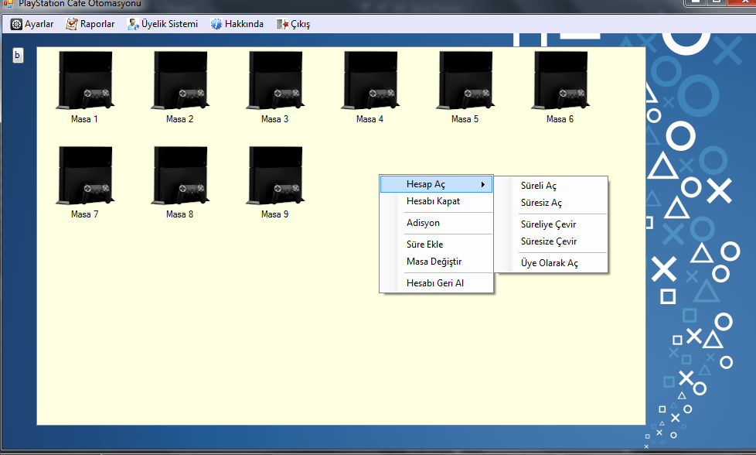Click the Masa 5 PlayStation icon
This screenshot has width=756, height=455.
pyautogui.click(x=465, y=80)
